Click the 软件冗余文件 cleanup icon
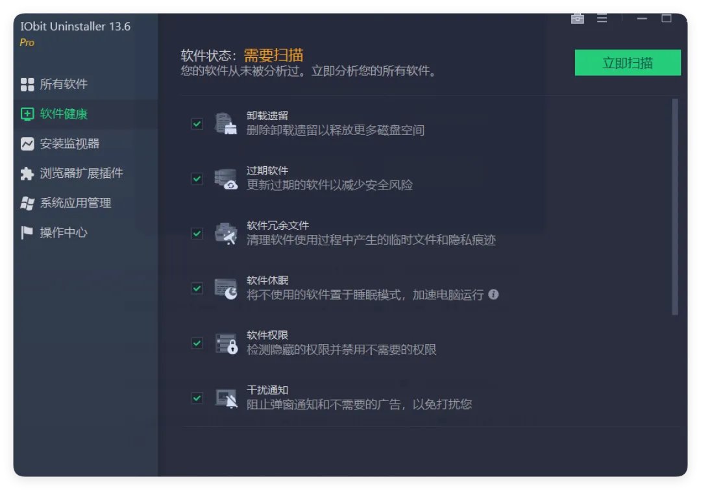Image resolution: width=701 pixels, height=490 pixels. 226,234
